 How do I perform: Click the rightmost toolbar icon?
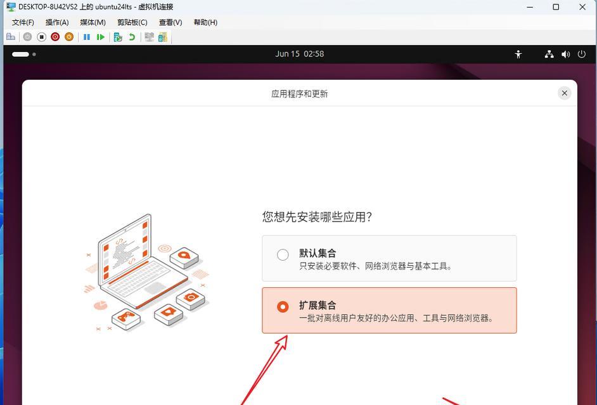(x=163, y=37)
